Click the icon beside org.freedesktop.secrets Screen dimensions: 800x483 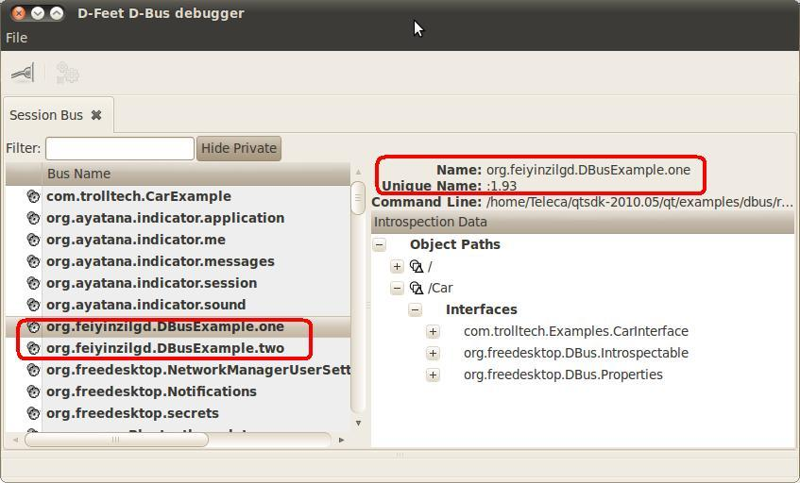point(33,413)
